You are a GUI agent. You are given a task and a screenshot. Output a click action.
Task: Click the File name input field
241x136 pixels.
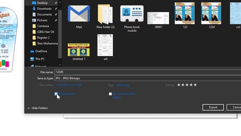148,72
